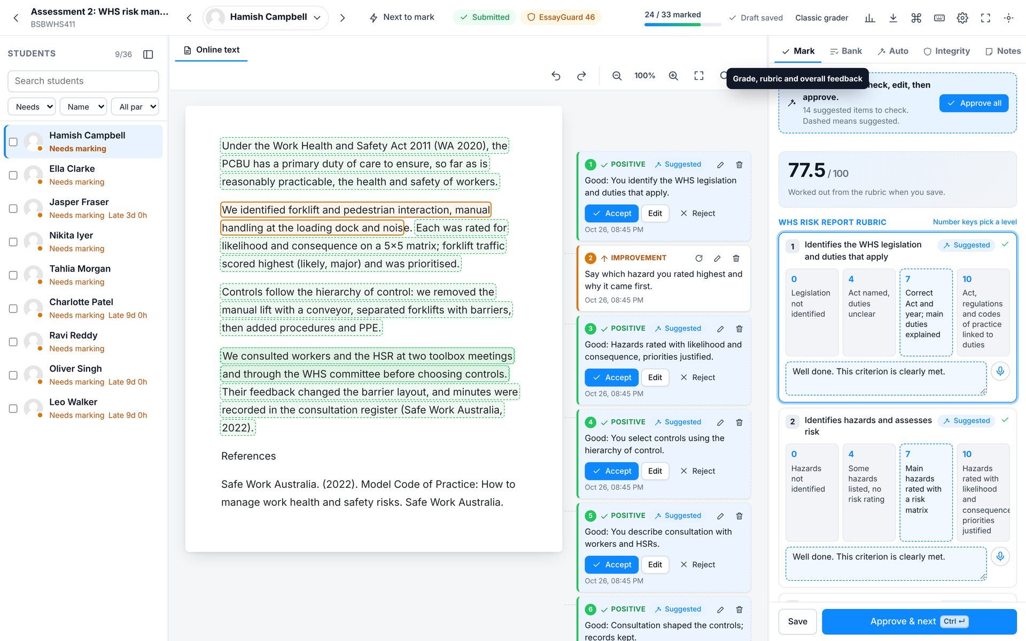Accept suggested comment 5
The width and height of the screenshot is (1026, 641).
(x=612, y=565)
